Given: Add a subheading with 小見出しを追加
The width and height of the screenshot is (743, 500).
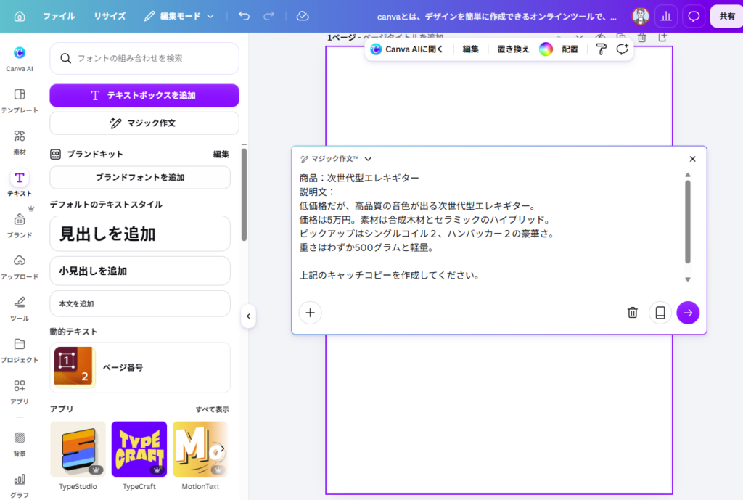Looking at the screenshot, I should tap(140, 271).
